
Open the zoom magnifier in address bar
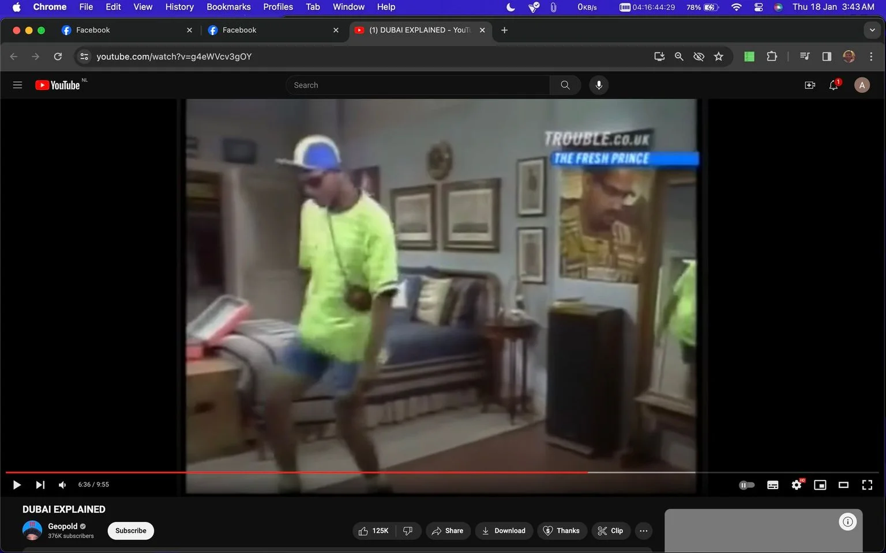[679, 56]
